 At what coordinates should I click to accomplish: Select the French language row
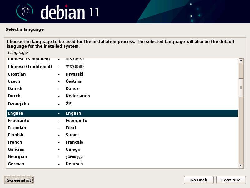[122, 142]
